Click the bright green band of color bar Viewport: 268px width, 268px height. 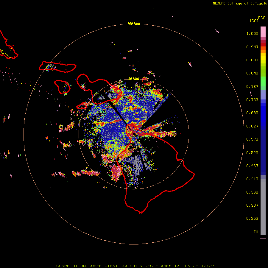click(263, 81)
